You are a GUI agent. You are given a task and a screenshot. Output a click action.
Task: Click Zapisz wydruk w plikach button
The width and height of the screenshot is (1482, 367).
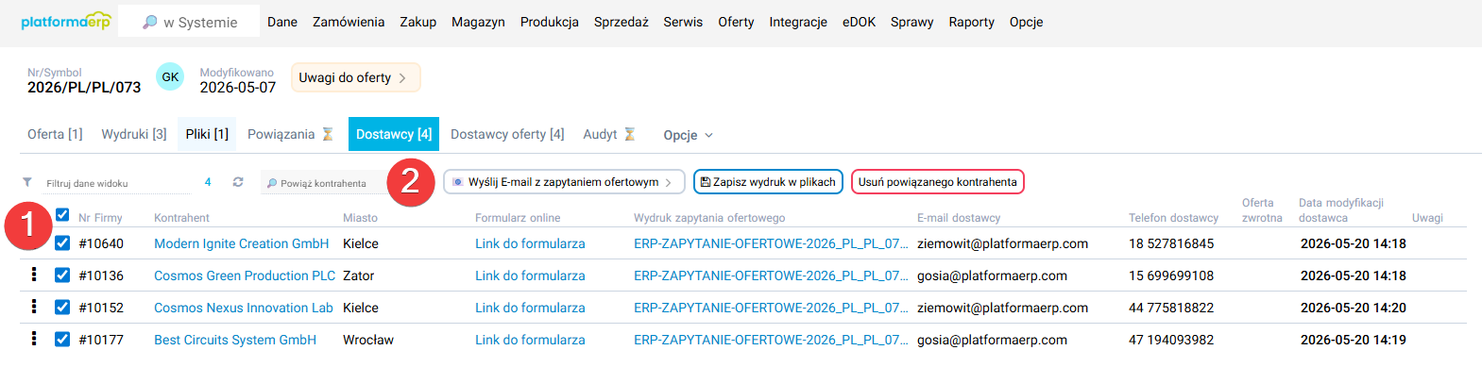[x=768, y=182]
